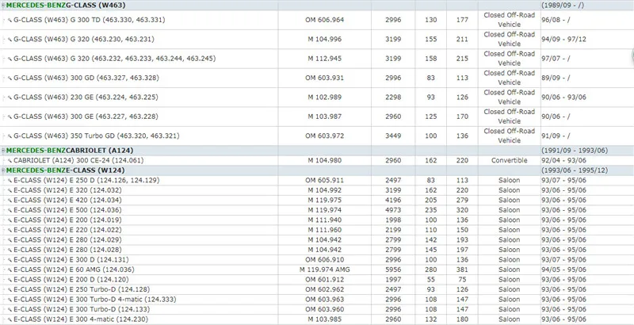Open G-CLASS 350 Turbo GD row
Screen dimensions: 634x325
click(317, 136)
